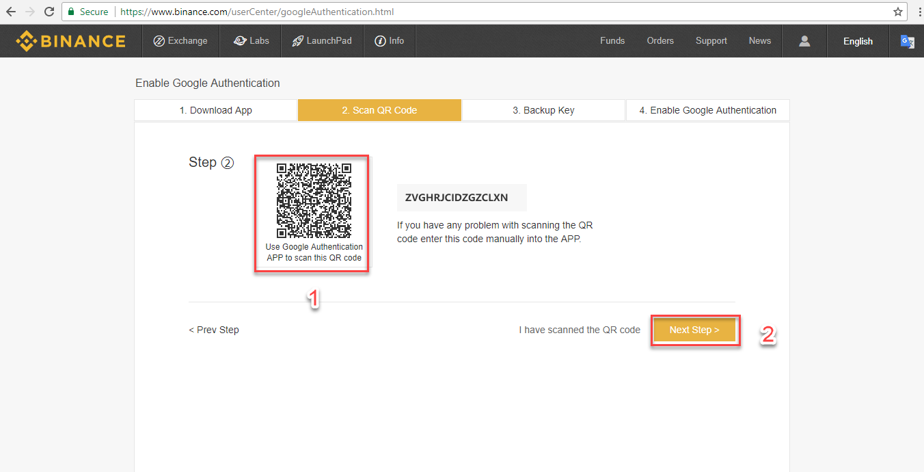Go to LaunchPad page
The image size is (924, 472).
pos(322,41)
